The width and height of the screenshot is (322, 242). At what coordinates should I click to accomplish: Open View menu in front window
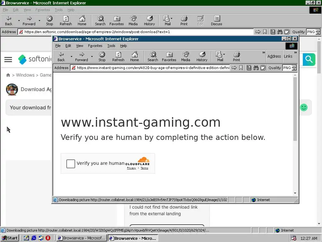tap(80, 46)
